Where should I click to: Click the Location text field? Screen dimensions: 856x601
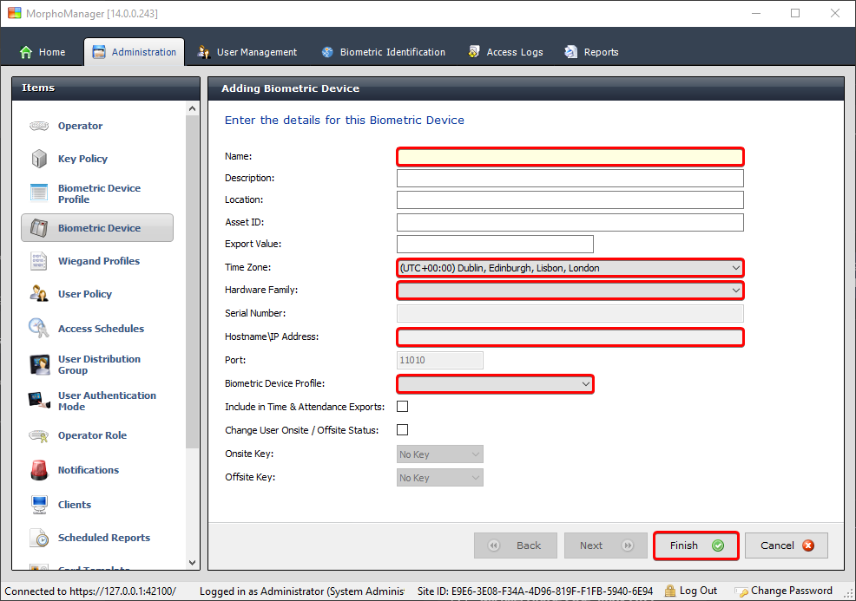tap(570, 200)
